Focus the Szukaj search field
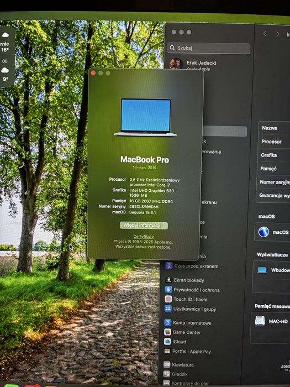Screen dimensions: 290x387 [209, 48]
